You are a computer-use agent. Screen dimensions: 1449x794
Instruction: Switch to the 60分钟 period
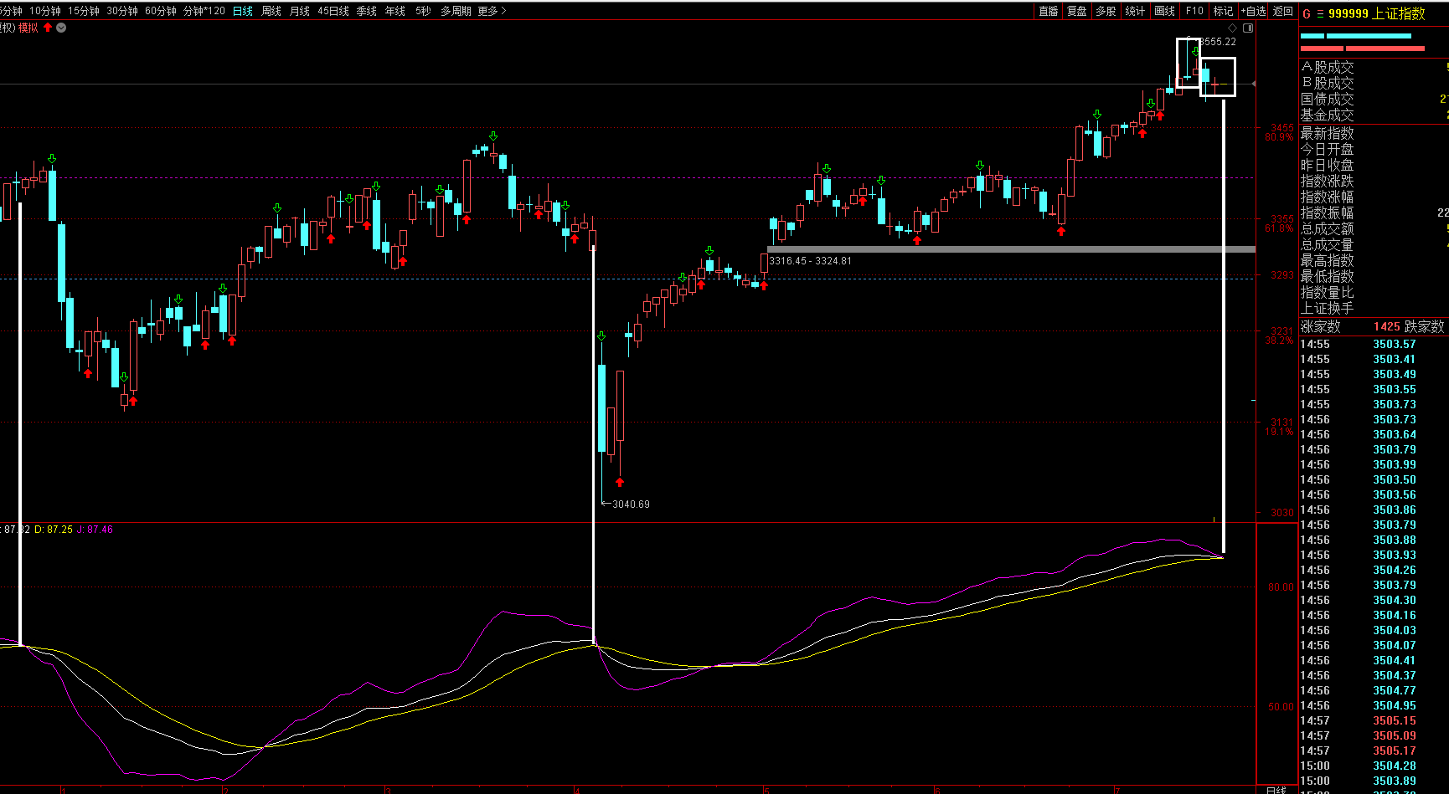161,11
